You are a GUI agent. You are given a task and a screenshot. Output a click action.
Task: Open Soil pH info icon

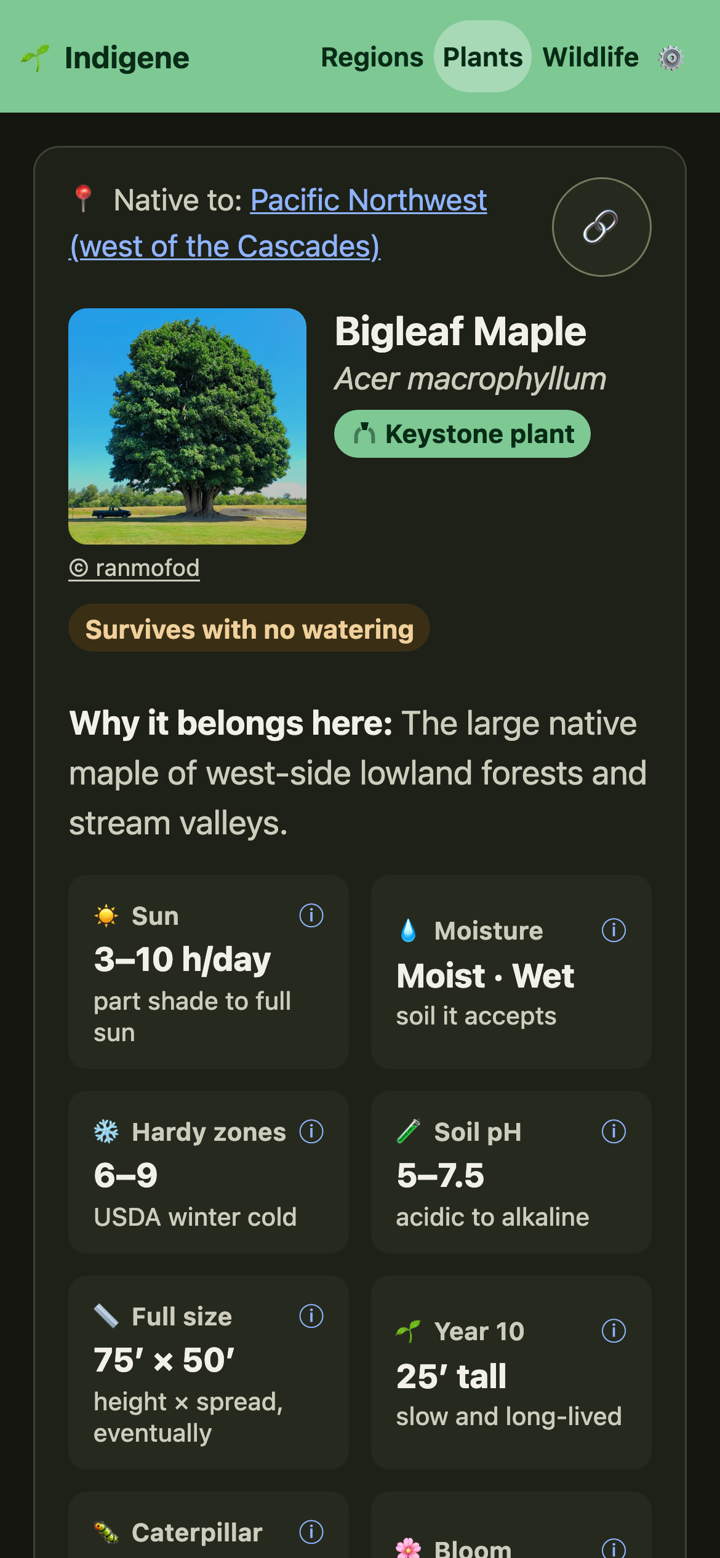click(614, 1132)
